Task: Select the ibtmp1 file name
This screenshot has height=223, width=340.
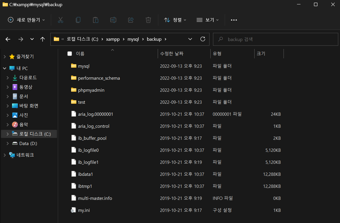Action: (85, 186)
